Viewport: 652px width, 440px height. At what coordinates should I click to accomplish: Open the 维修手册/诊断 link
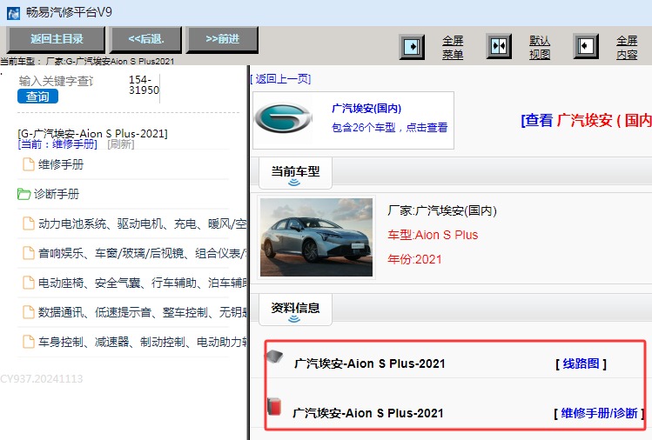click(x=599, y=413)
